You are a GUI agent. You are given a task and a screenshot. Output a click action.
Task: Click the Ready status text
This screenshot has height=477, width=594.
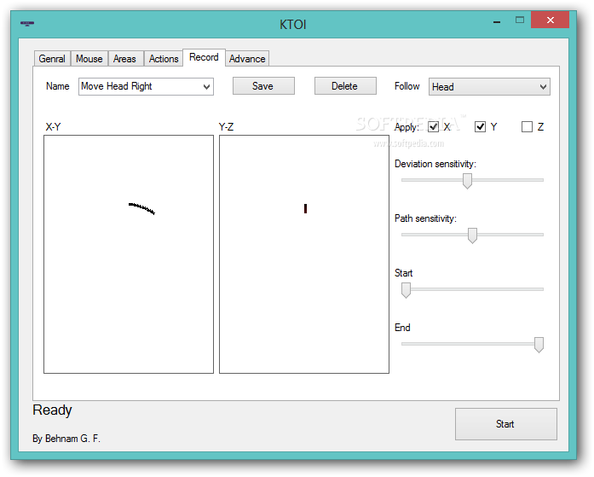click(x=52, y=410)
